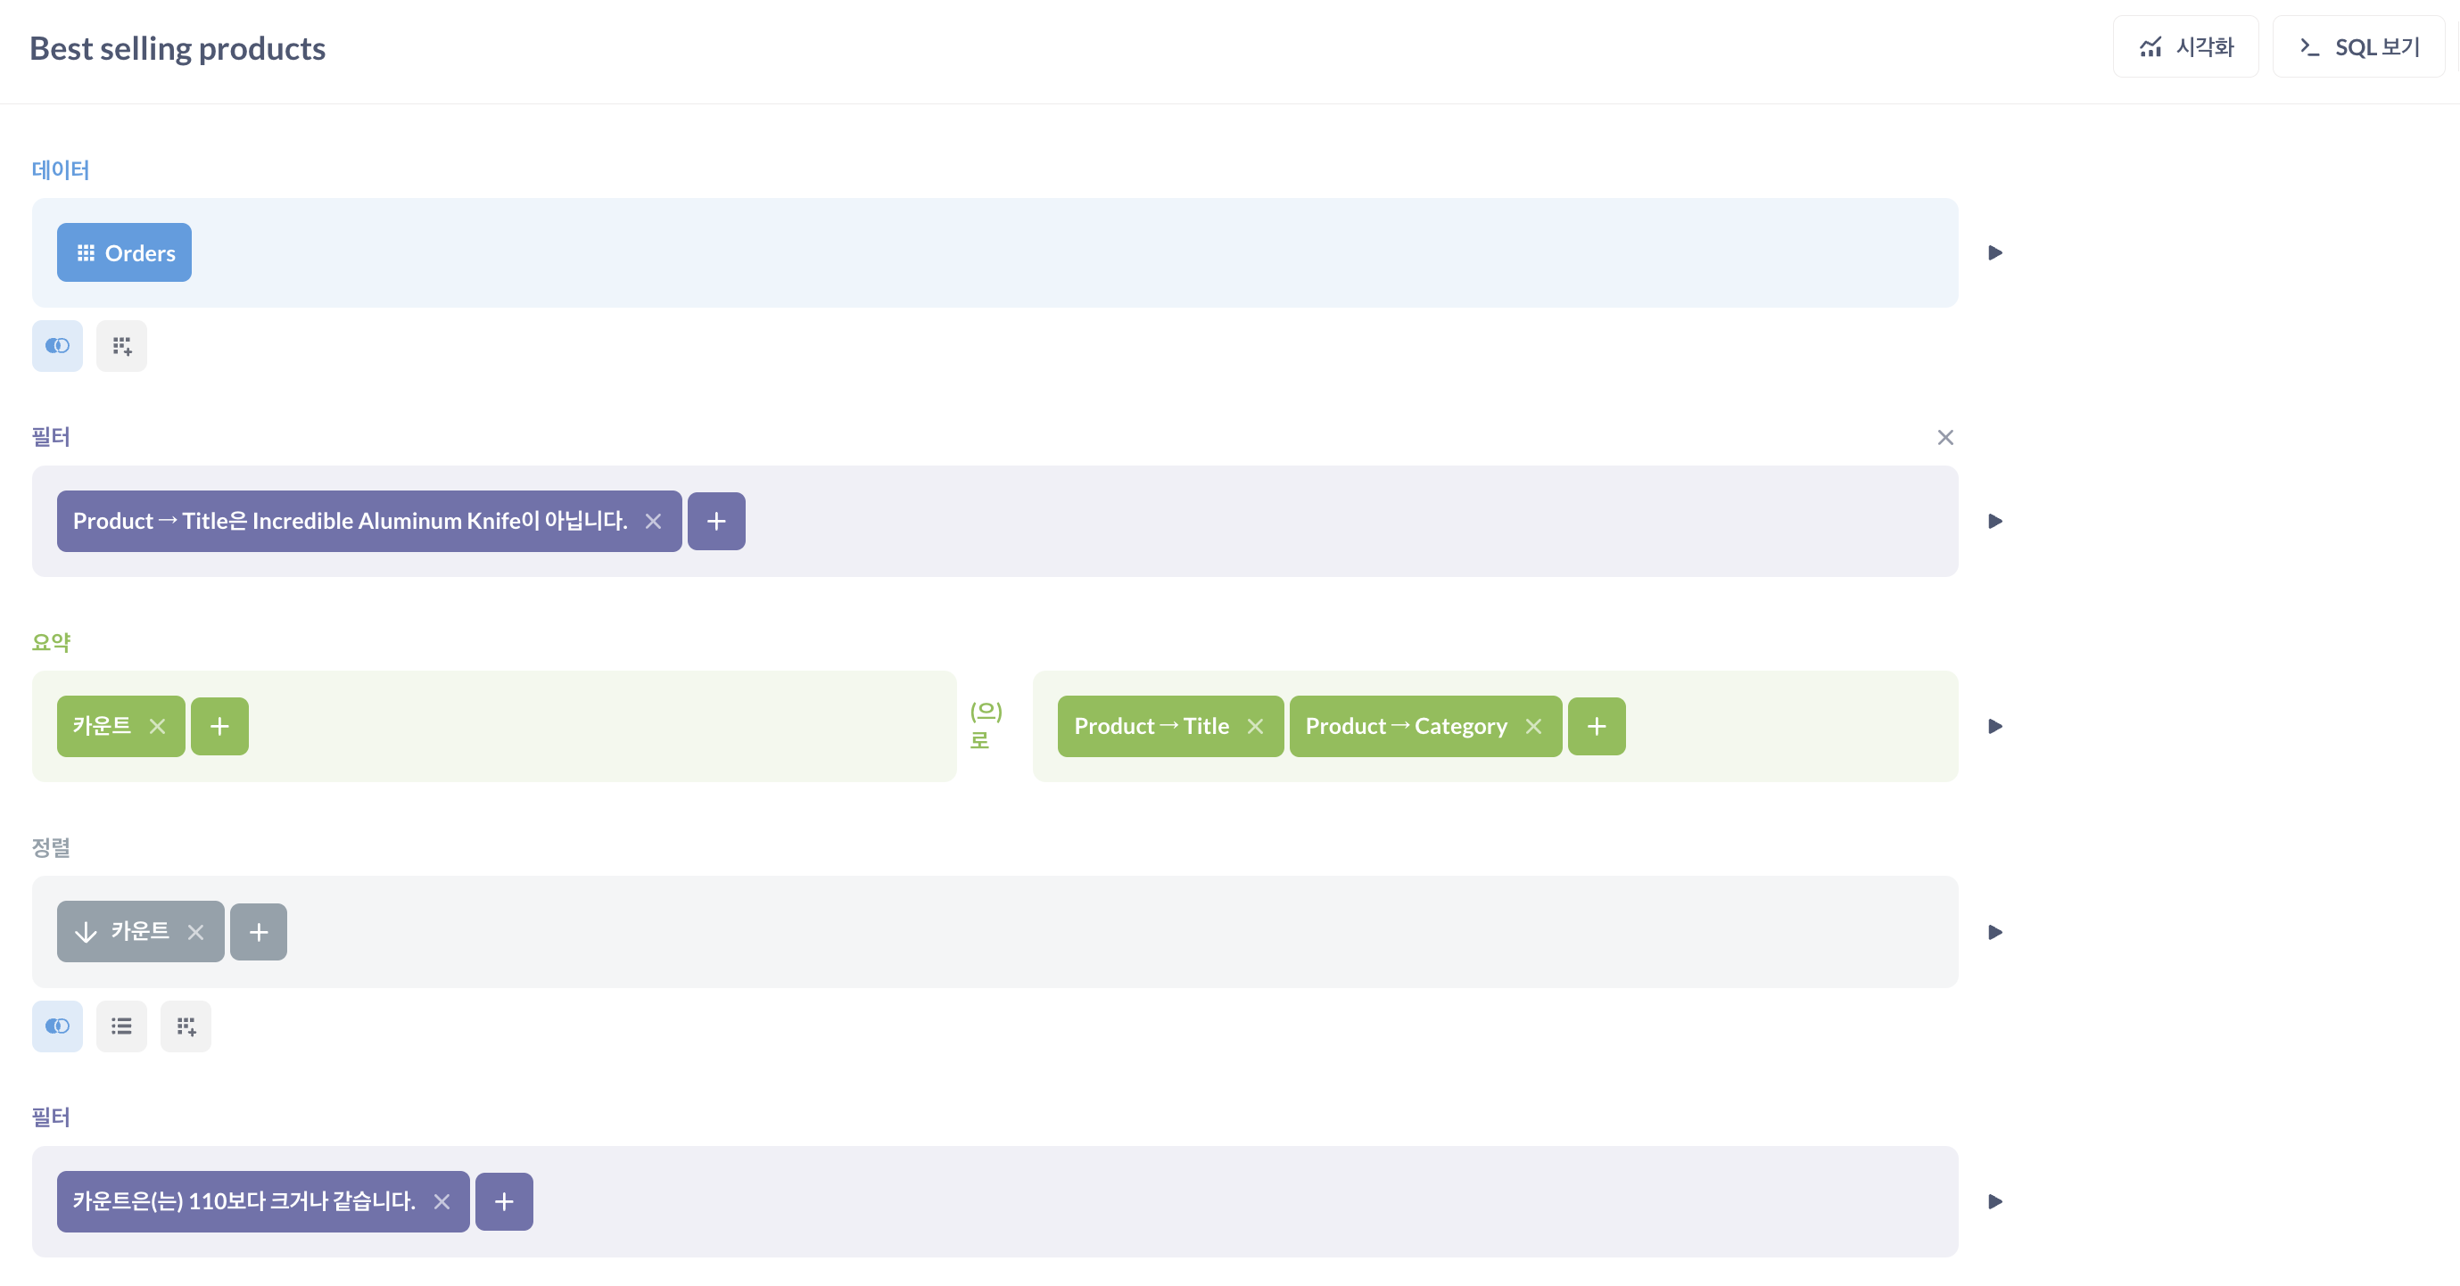Image resolution: width=2460 pixels, height=1286 pixels.
Task: Click custom column icon below sort section
Action: (x=186, y=1026)
